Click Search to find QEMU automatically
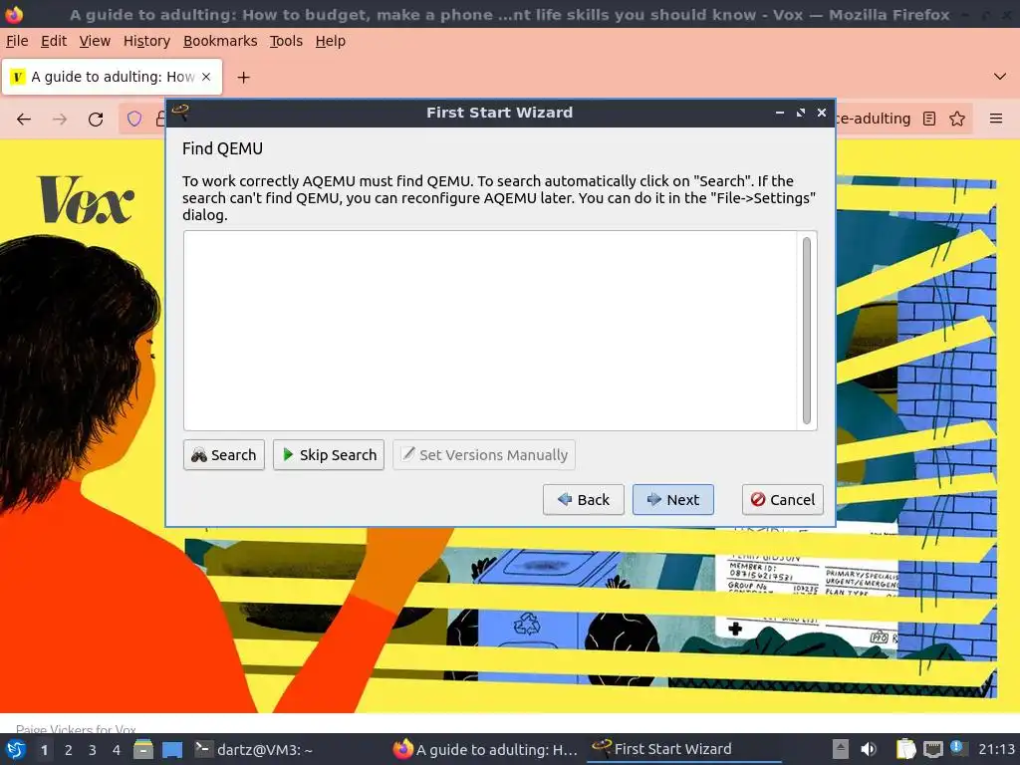Screen dimensions: 1020x765 [224, 454]
